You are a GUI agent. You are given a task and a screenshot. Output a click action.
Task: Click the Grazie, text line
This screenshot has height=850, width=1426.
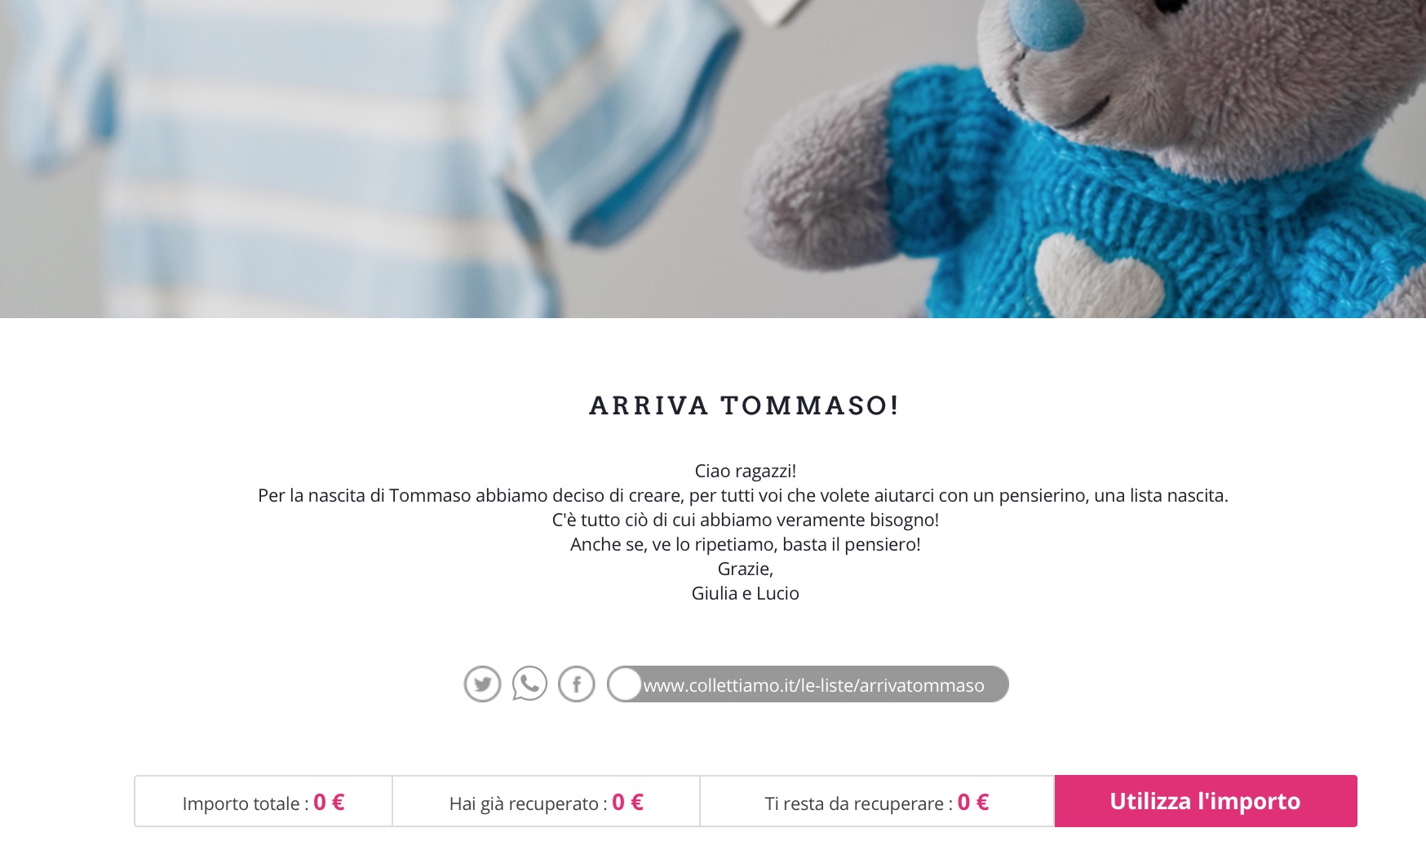click(x=745, y=569)
